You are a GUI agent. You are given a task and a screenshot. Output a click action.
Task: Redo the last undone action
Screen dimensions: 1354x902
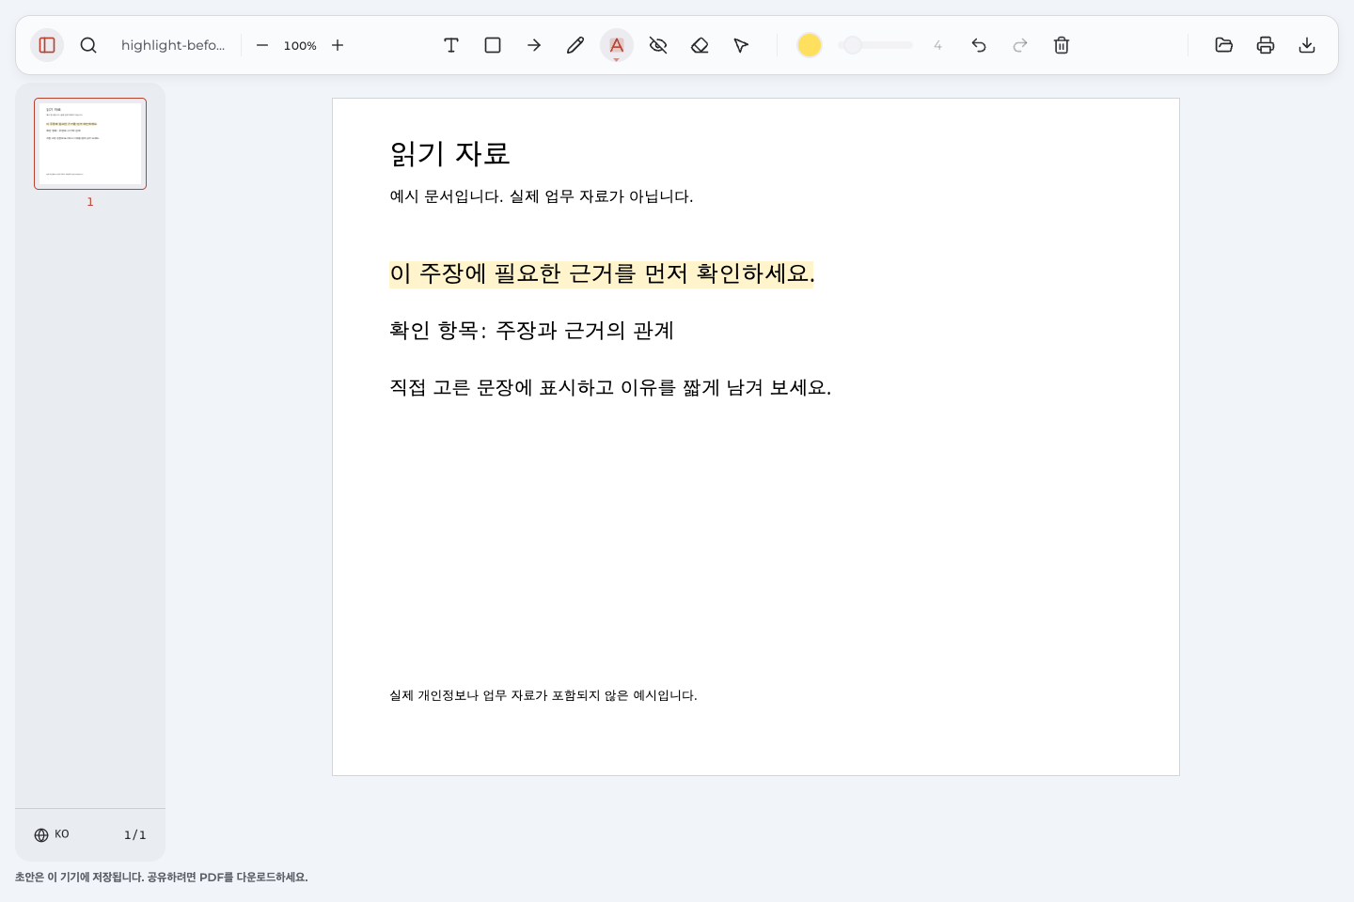tap(1020, 45)
